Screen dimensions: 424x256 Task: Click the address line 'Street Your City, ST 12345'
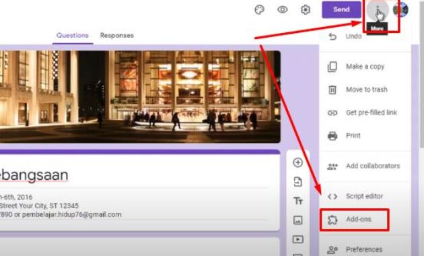pos(39,205)
